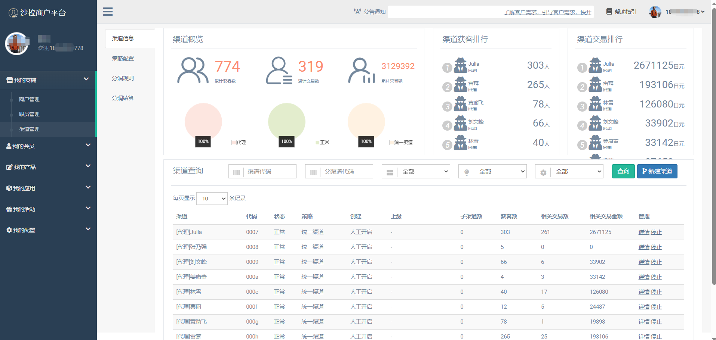Click the 新建渠道 button
This screenshot has height=340, width=716.
(x=657, y=171)
